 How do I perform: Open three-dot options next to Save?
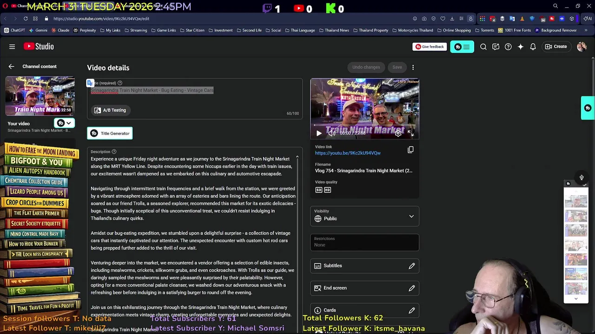click(413, 67)
